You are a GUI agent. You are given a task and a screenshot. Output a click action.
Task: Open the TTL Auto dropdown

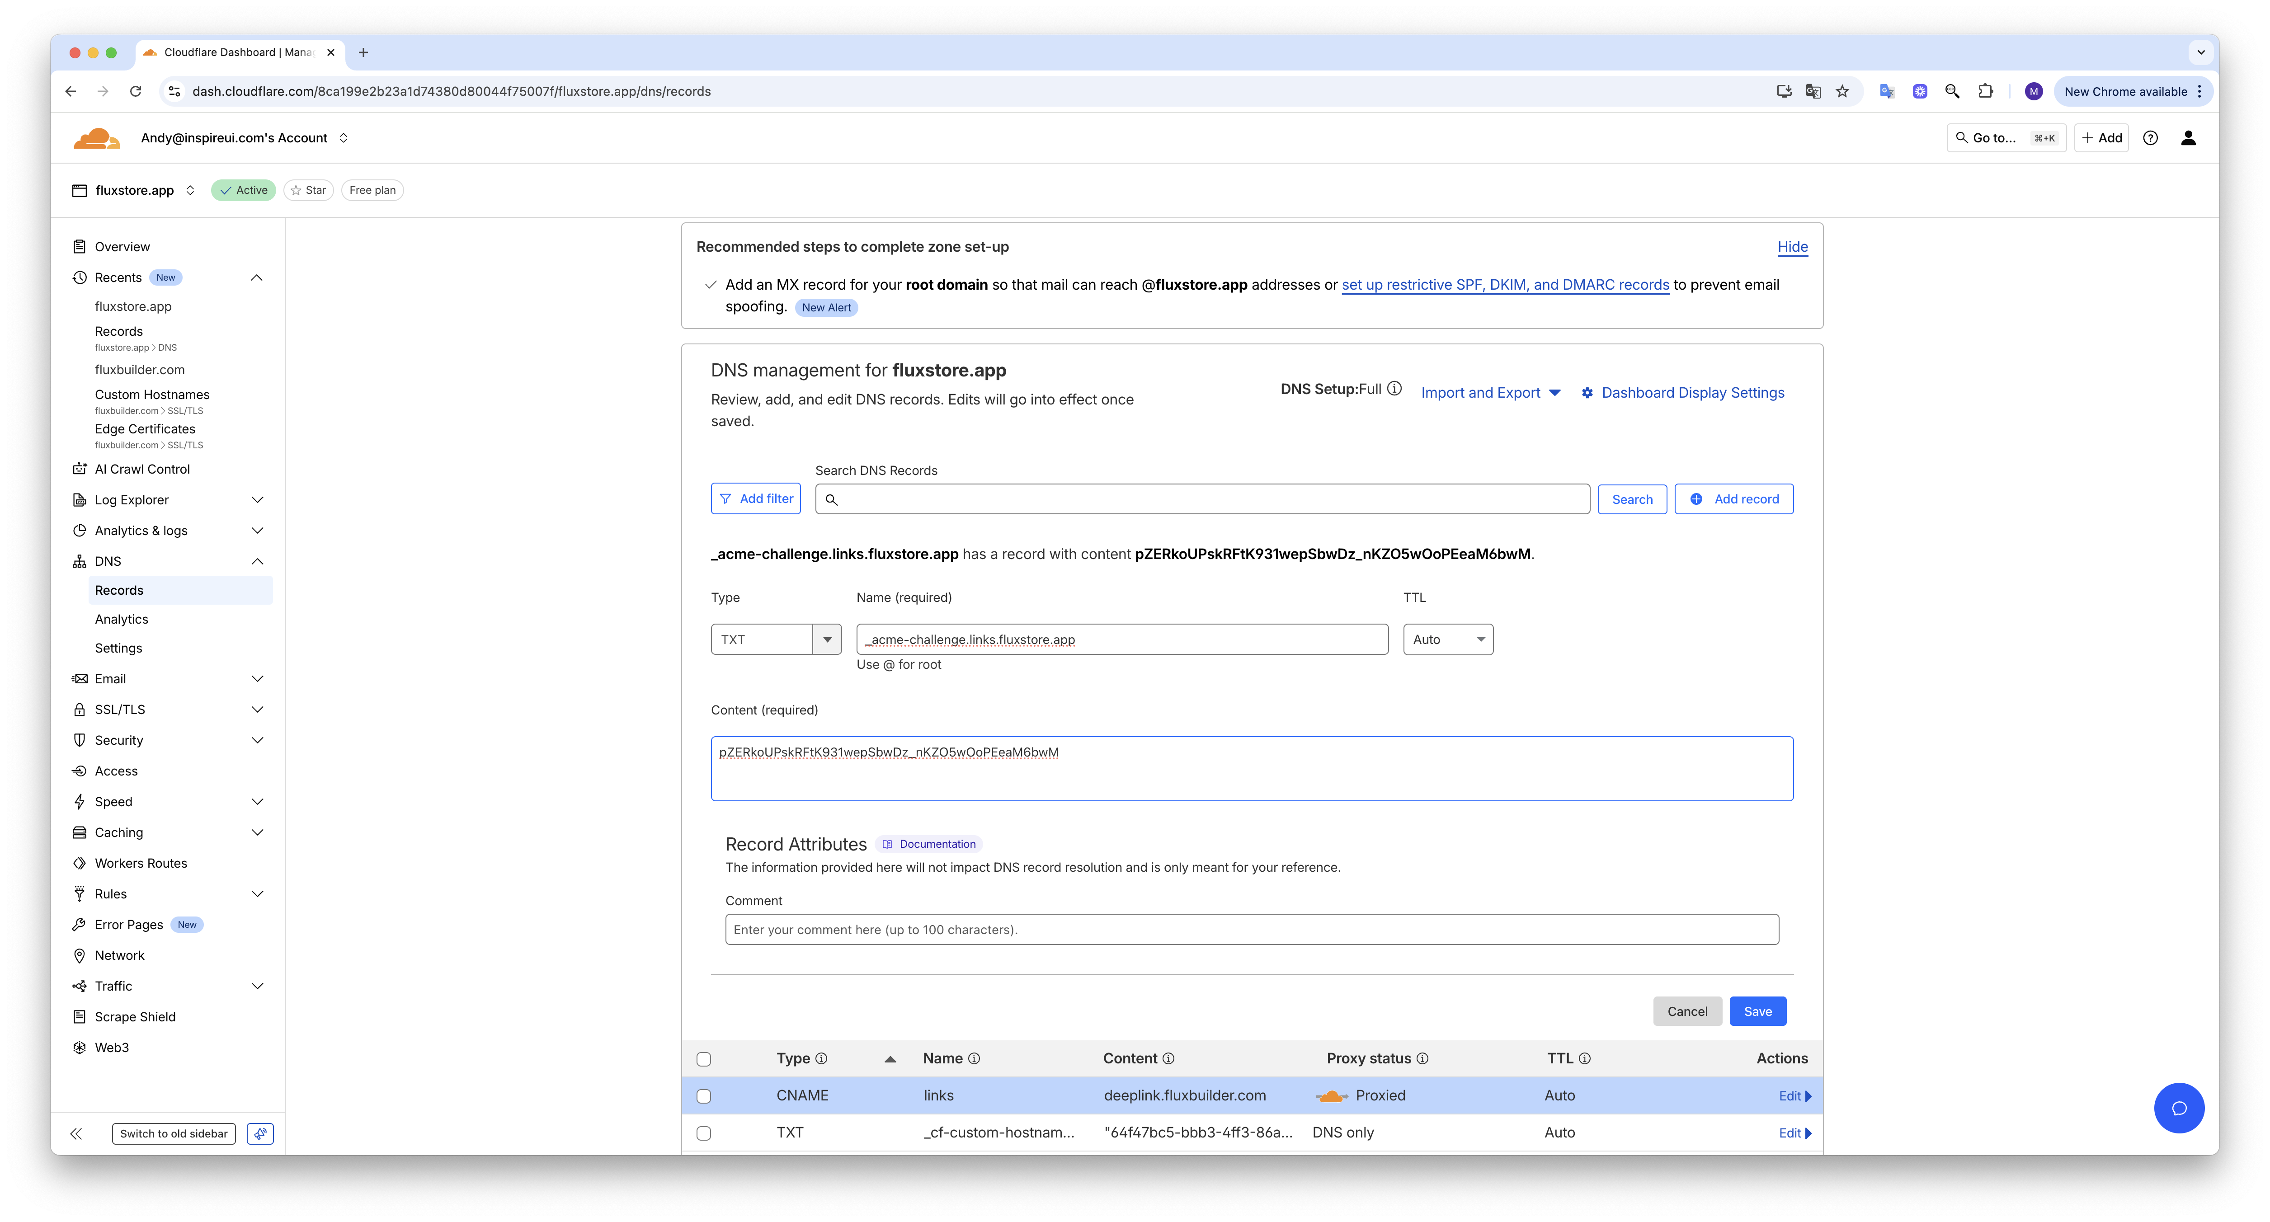tap(1448, 639)
